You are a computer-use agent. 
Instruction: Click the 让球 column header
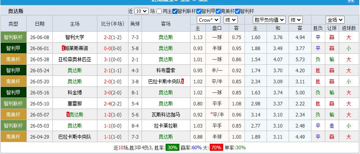(x=332, y=28)
